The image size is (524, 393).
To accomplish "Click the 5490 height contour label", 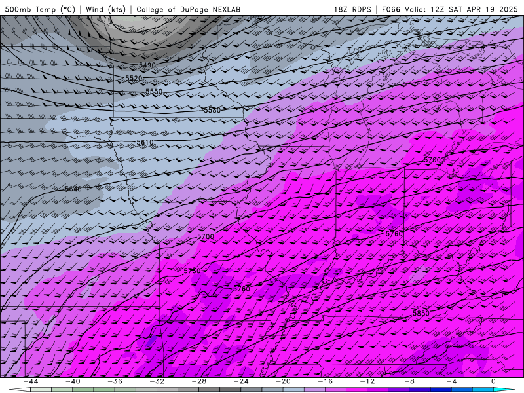I will 147,65.
